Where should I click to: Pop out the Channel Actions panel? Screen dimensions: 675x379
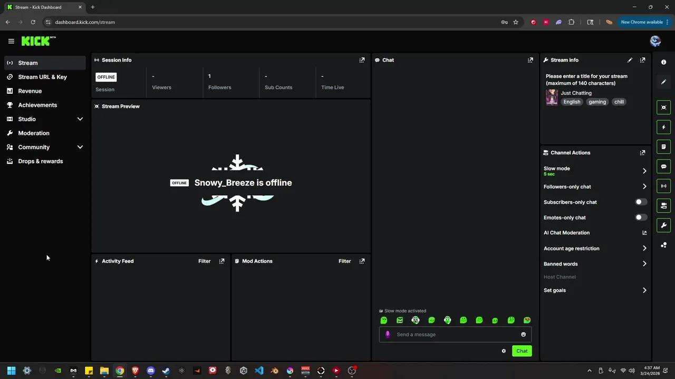click(642, 153)
